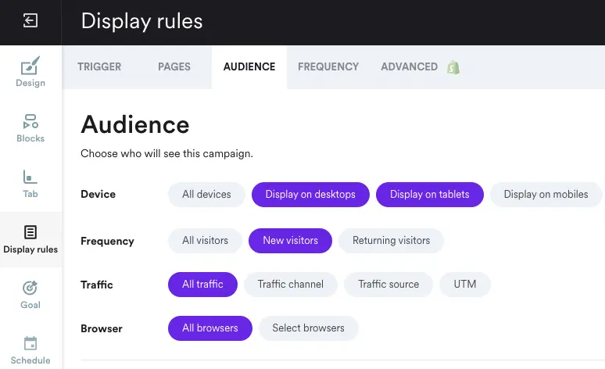Image resolution: width=605 pixels, height=369 pixels.
Task: Select the All devices option
Action: pos(206,195)
